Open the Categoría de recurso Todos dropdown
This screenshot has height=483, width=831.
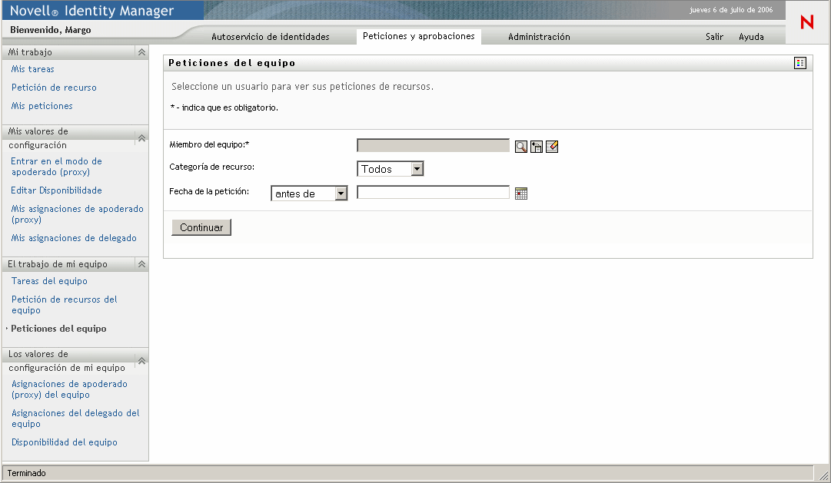coord(390,169)
